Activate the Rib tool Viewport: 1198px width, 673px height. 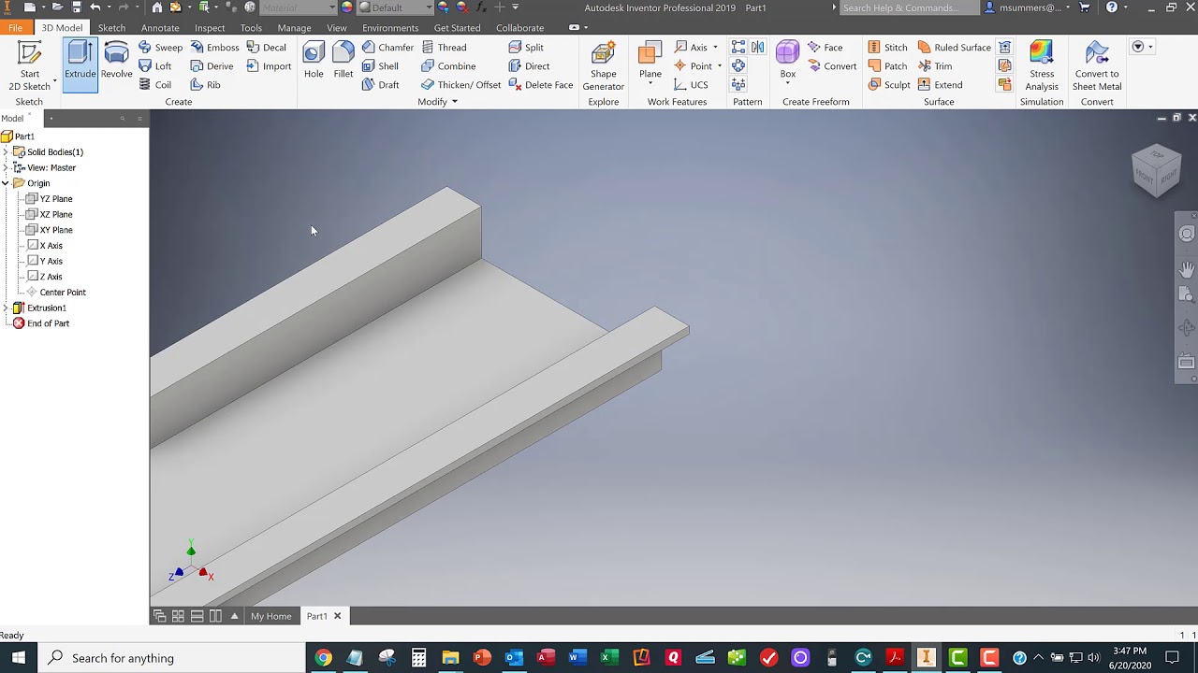pos(205,85)
